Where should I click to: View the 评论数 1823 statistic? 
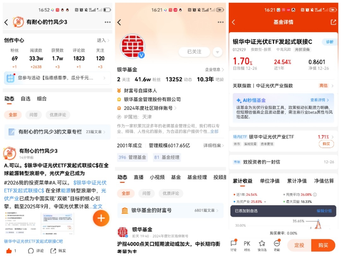tap(79, 58)
